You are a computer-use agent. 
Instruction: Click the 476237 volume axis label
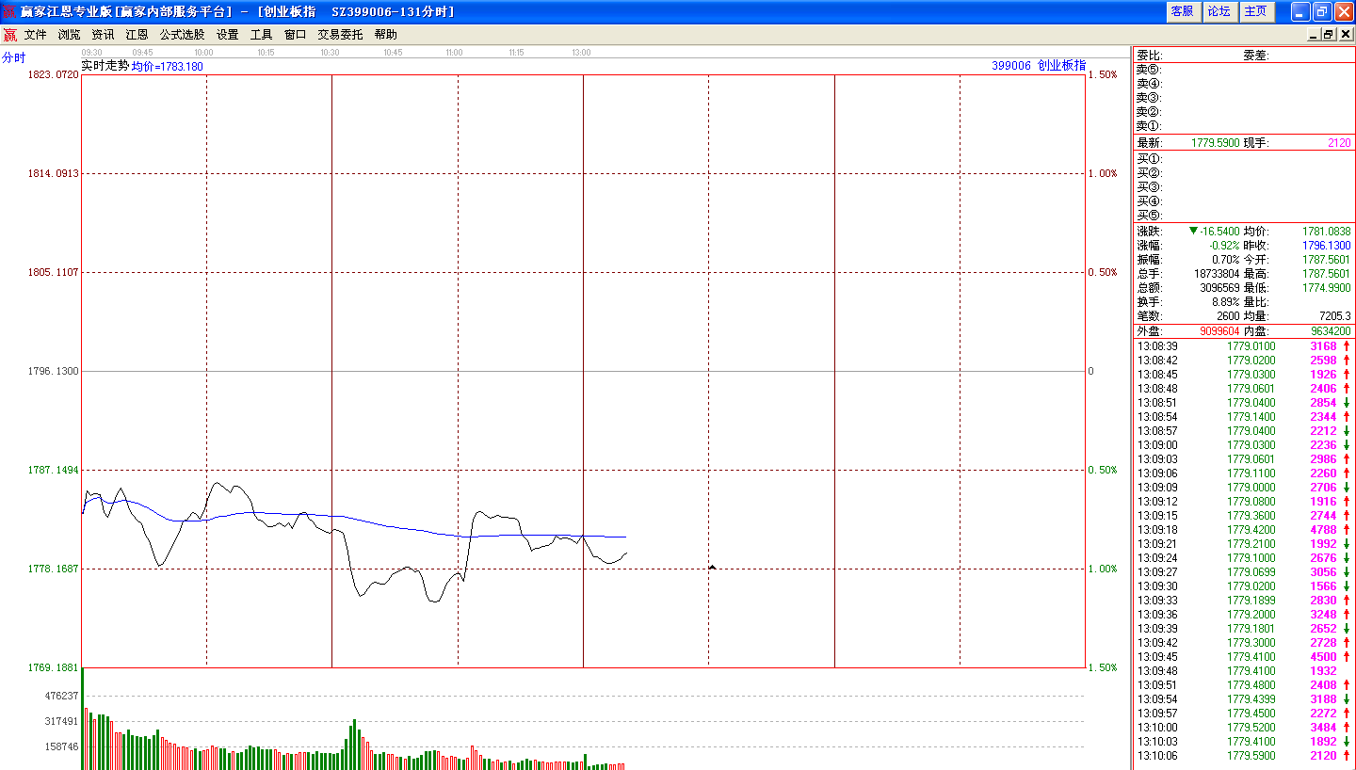(x=62, y=696)
